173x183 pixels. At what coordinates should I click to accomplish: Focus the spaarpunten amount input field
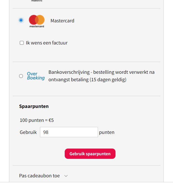coord(69,132)
